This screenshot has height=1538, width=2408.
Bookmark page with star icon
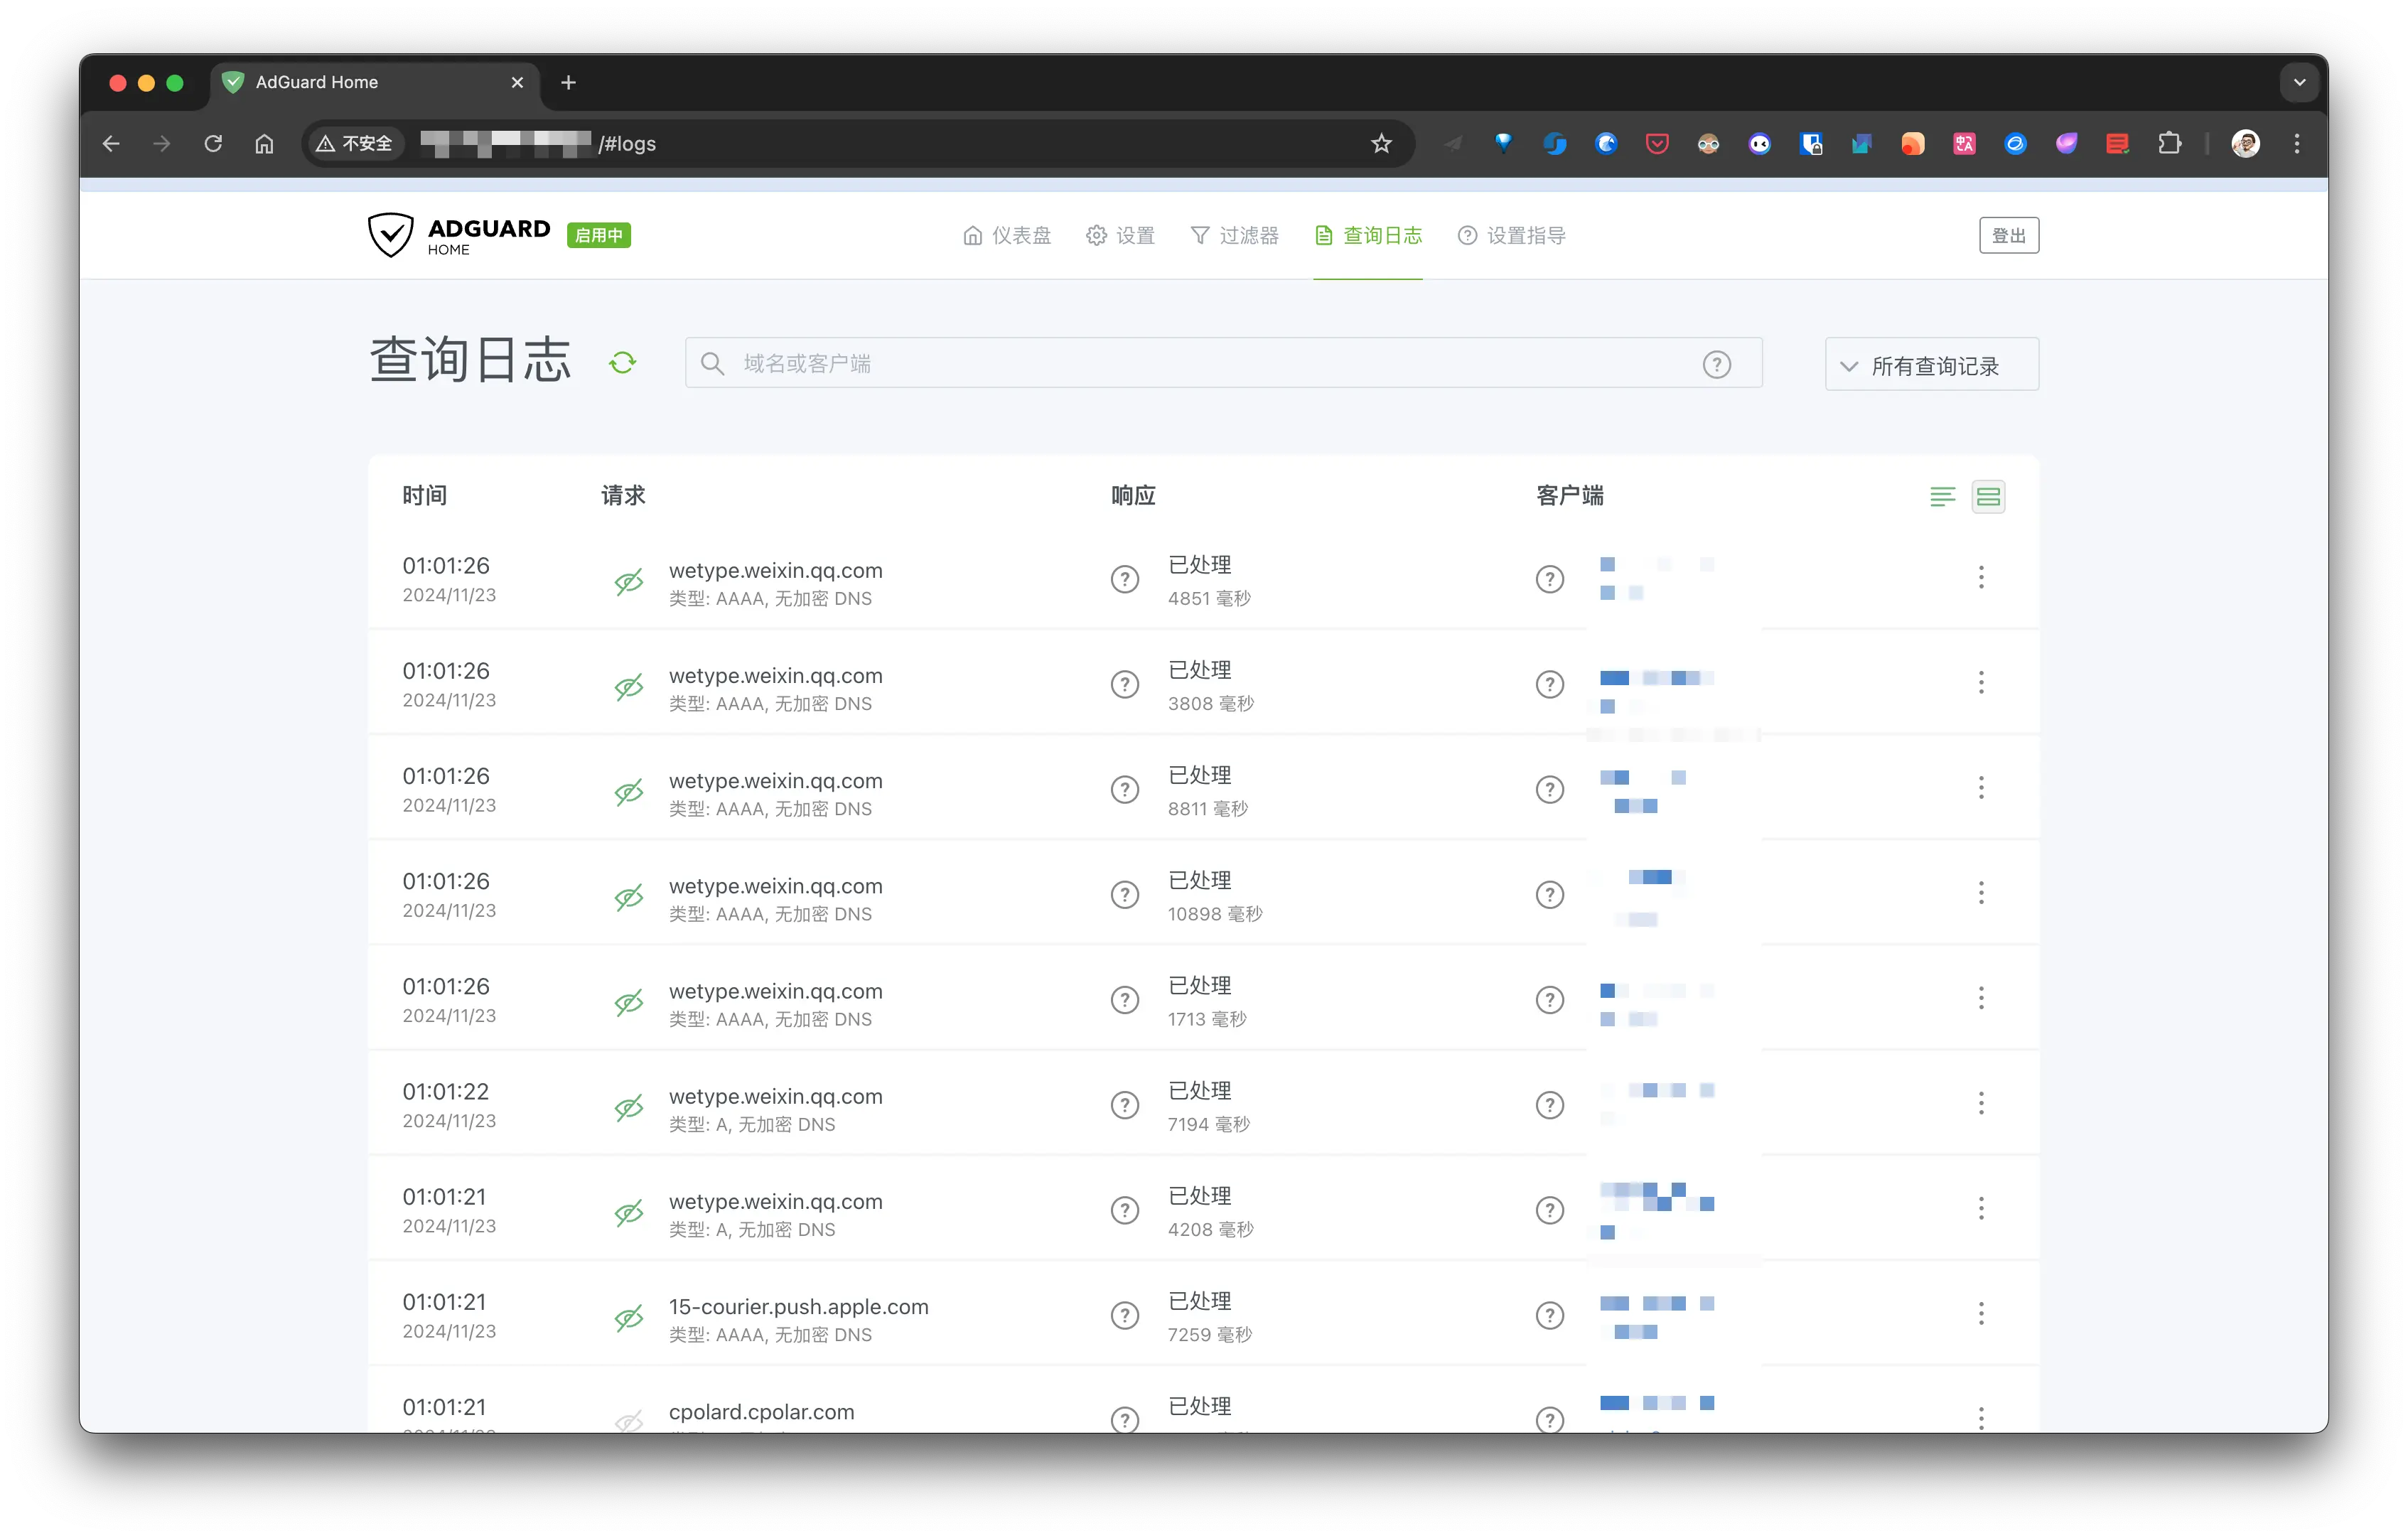(1381, 144)
